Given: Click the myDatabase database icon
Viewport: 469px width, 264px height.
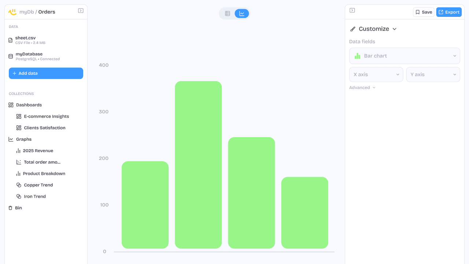Looking at the screenshot, I should [x=11, y=56].
